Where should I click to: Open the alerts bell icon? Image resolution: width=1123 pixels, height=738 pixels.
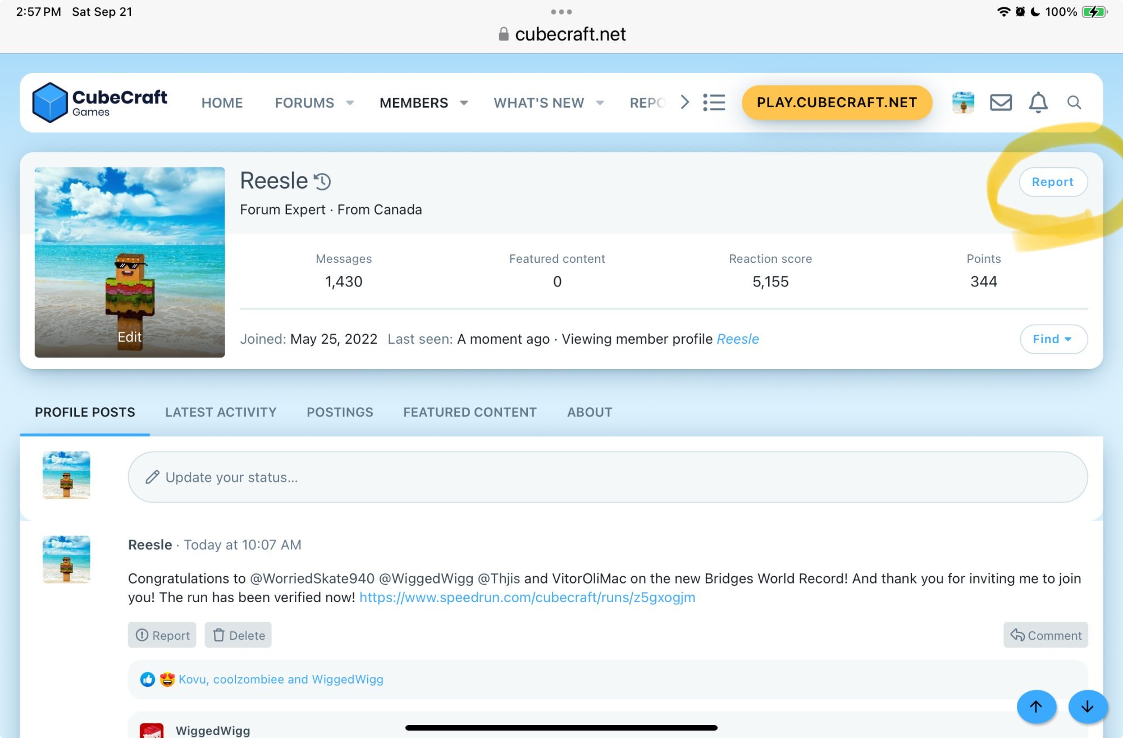(1038, 102)
